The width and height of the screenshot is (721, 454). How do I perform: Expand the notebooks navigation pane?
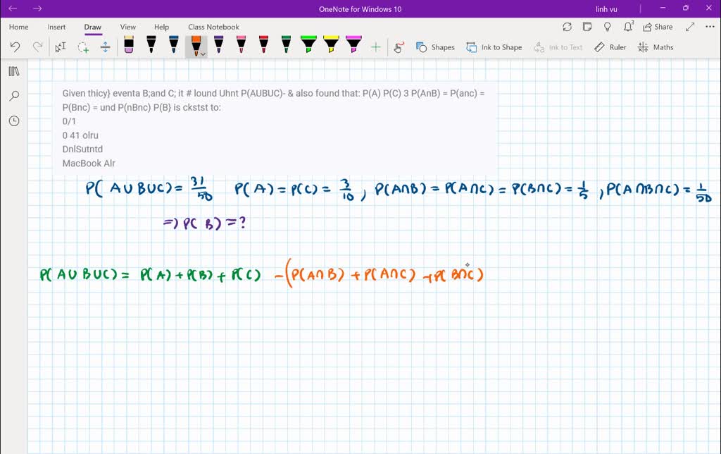tap(14, 70)
